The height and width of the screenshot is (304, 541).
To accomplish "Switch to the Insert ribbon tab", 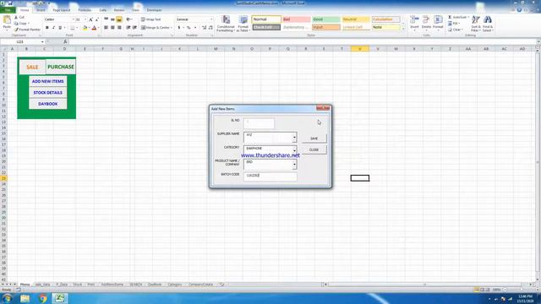I will pyautogui.click(x=41, y=10).
